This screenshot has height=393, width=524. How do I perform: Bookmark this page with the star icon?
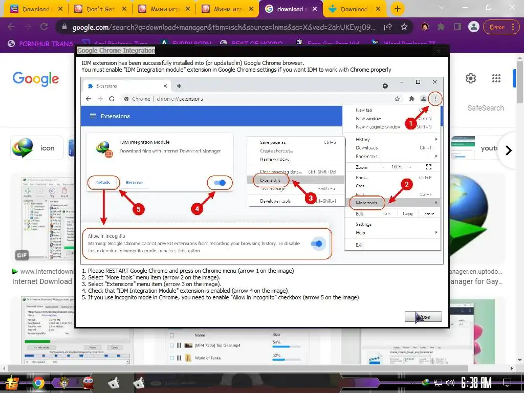point(404,27)
